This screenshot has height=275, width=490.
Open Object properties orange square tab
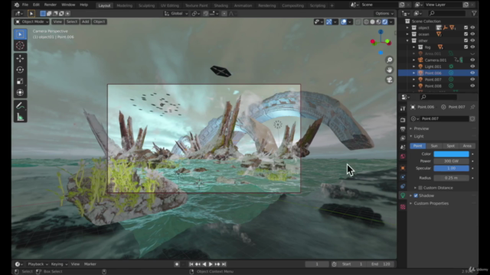pos(403,168)
